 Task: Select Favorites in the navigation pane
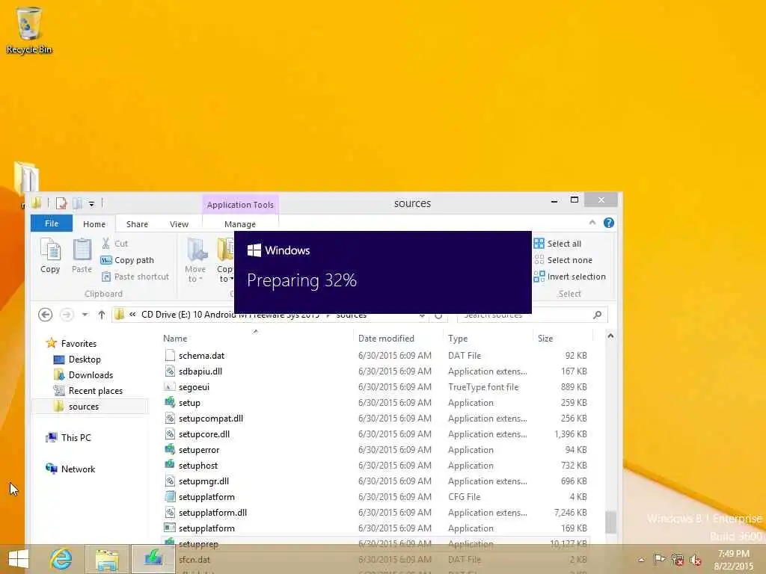coord(71,344)
